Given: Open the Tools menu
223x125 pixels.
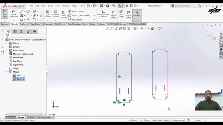Looking at the screenshot, I should 57,6.
